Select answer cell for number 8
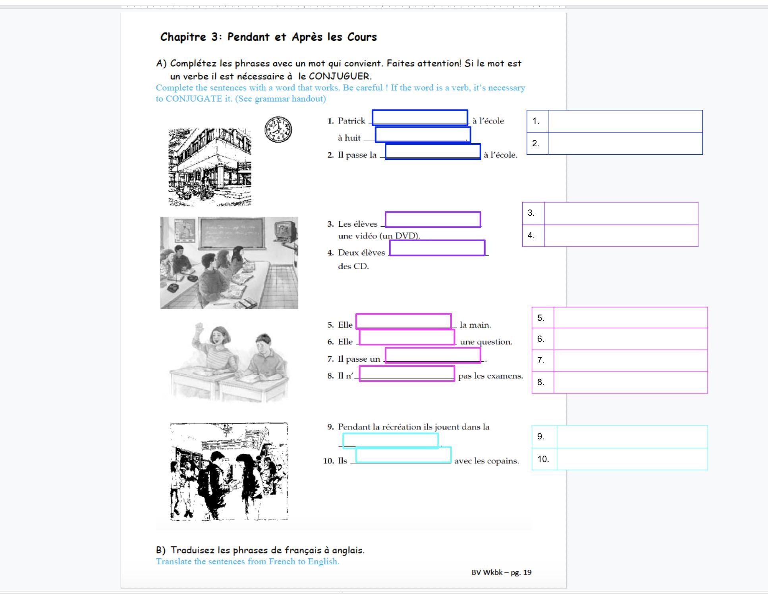The image size is (768, 594). coord(631,382)
